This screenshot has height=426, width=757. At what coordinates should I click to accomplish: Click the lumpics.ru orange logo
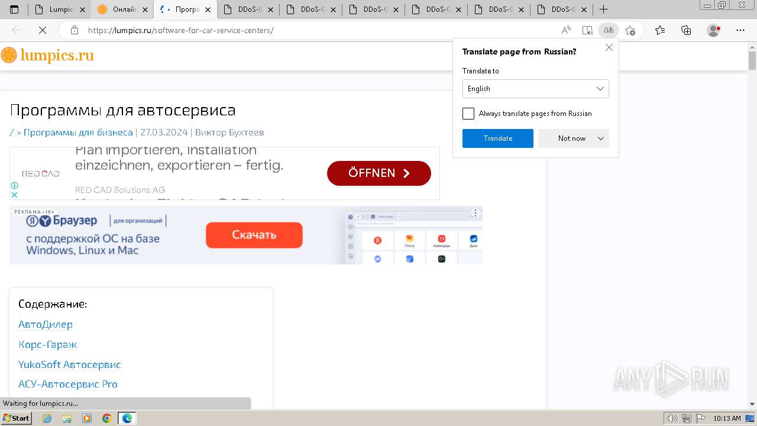(9, 55)
